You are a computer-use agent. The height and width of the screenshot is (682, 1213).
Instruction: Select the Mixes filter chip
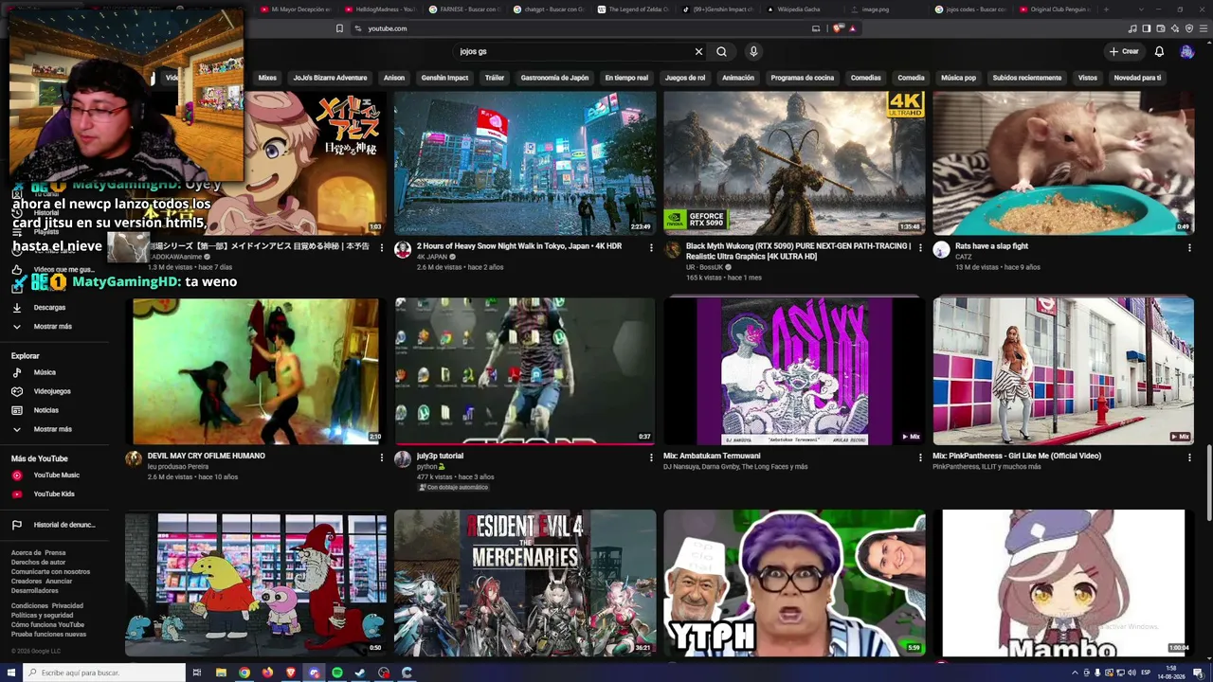(x=267, y=78)
